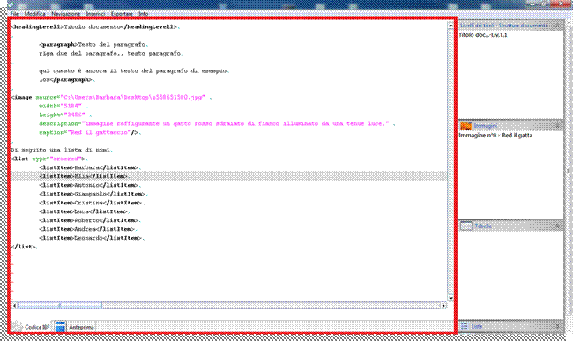
Task: Click the 'riga due del paragrafo' line
Action: [110, 53]
